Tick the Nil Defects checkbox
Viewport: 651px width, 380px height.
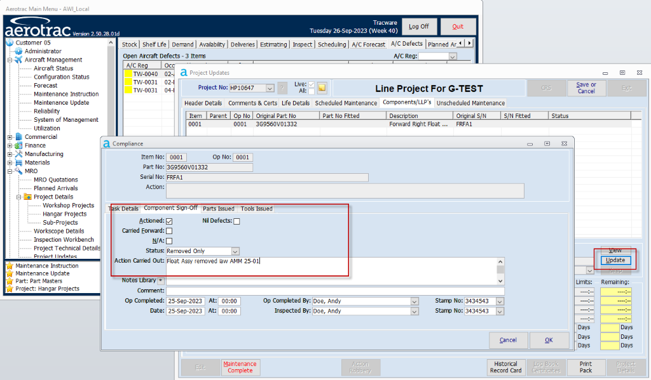coord(236,221)
